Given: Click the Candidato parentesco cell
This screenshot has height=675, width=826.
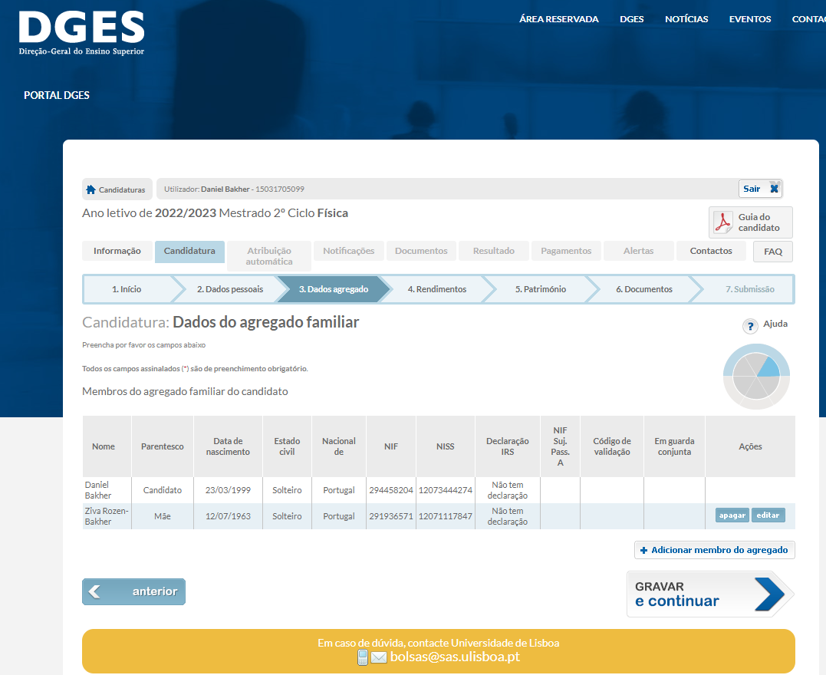Looking at the screenshot, I should (x=163, y=490).
